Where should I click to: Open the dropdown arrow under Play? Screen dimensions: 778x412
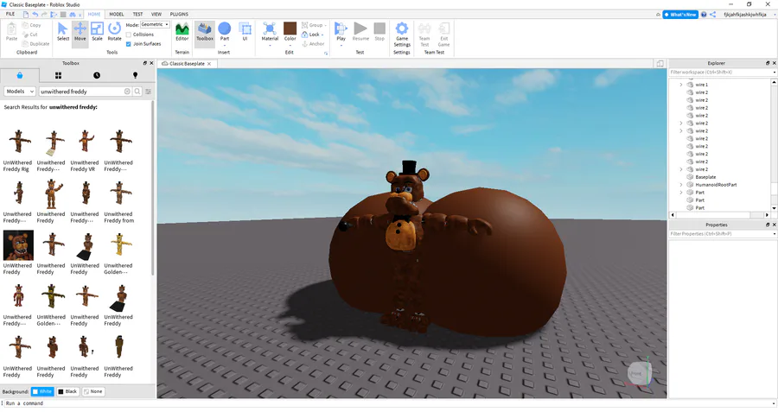341,46
